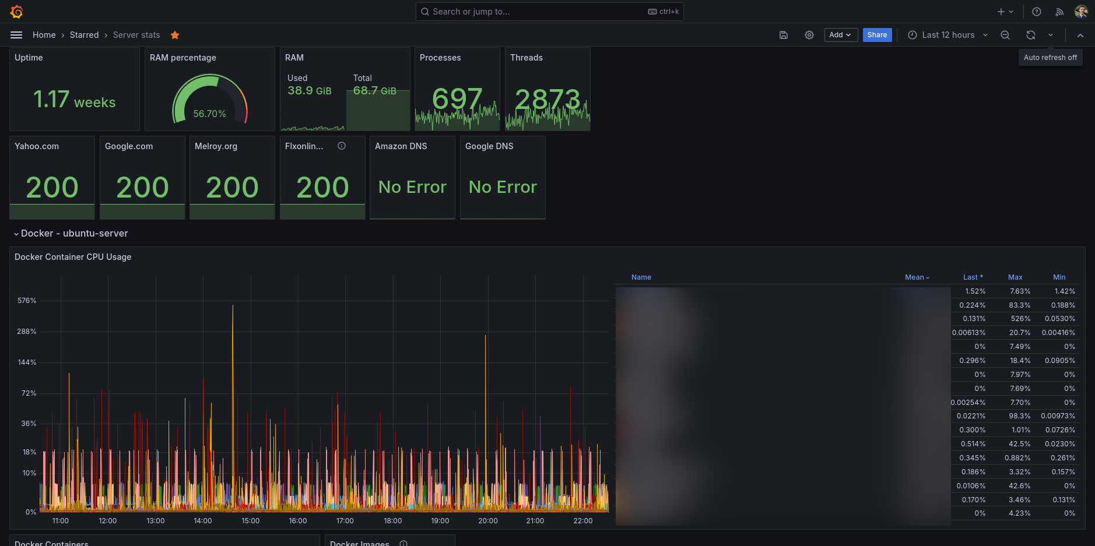Click the 83.3% max value
The width and height of the screenshot is (1095, 546).
point(1020,305)
